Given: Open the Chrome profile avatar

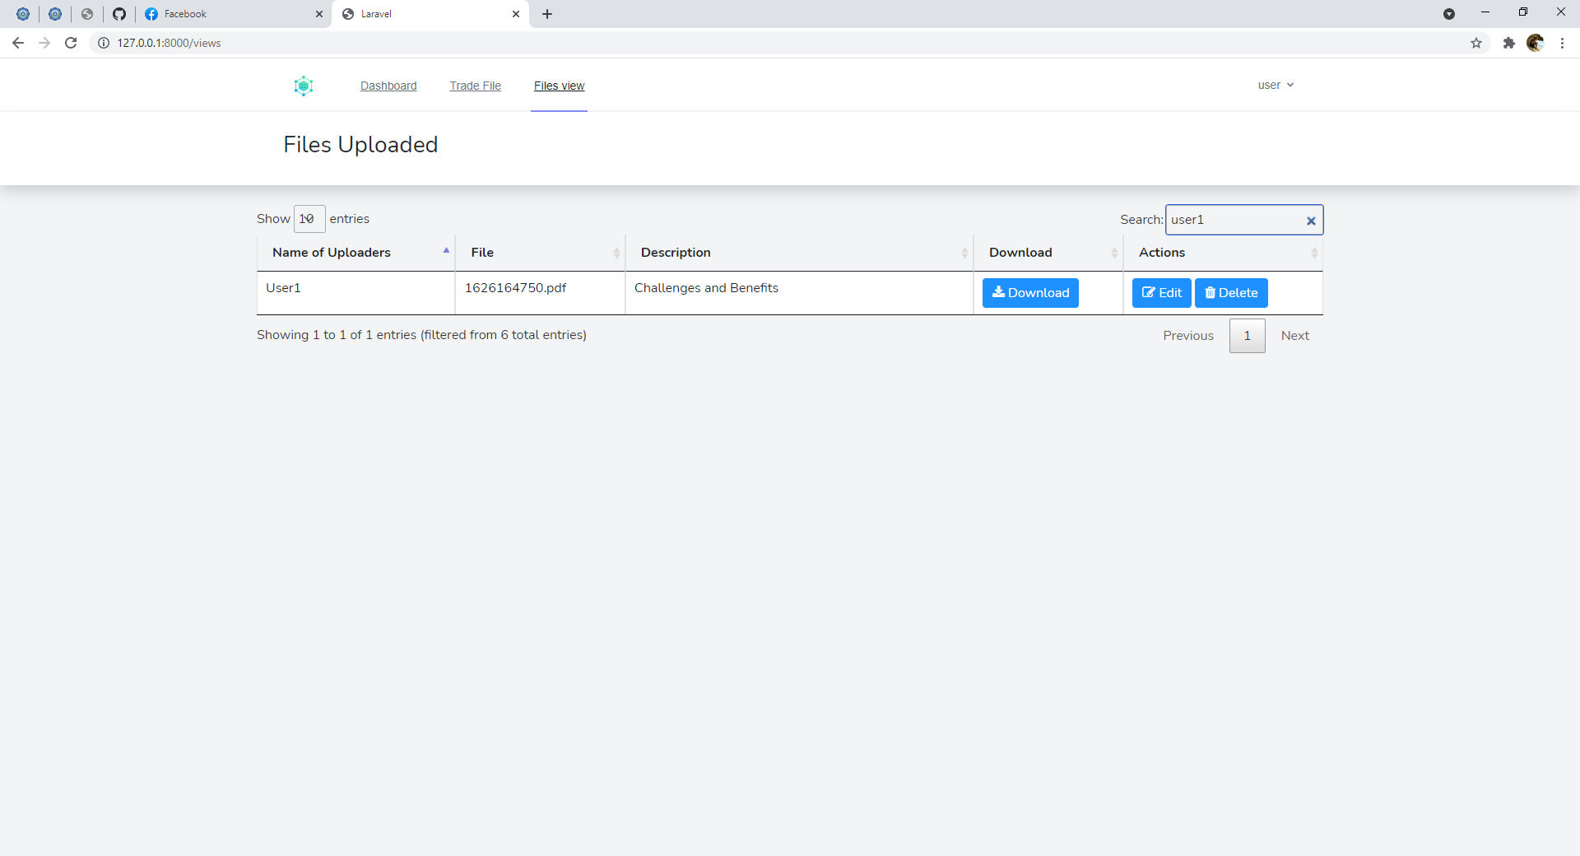Looking at the screenshot, I should (1535, 43).
